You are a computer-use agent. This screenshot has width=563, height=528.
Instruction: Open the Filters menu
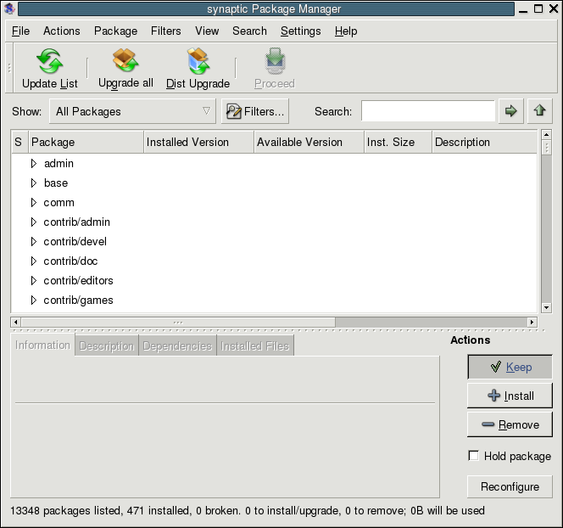[x=166, y=31]
